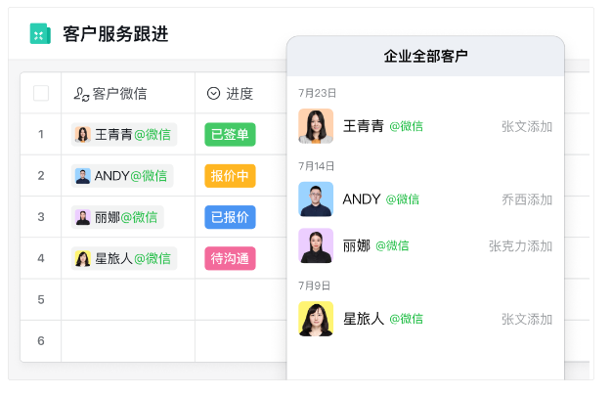Select 丽娜 avatar in the popup panel
The width and height of the screenshot is (611, 396).
pyautogui.click(x=316, y=245)
